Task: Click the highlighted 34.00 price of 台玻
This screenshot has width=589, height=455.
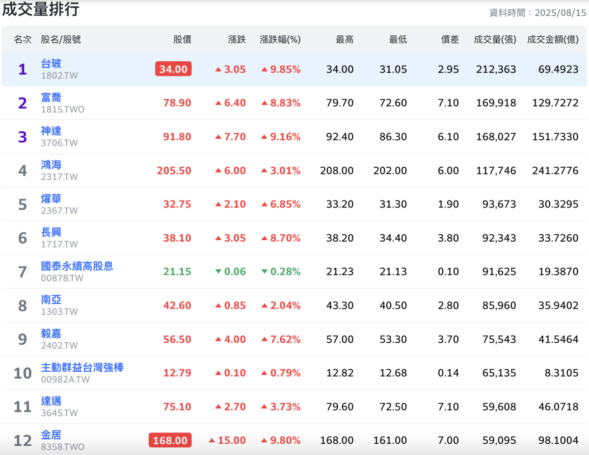Action: (173, 69)
